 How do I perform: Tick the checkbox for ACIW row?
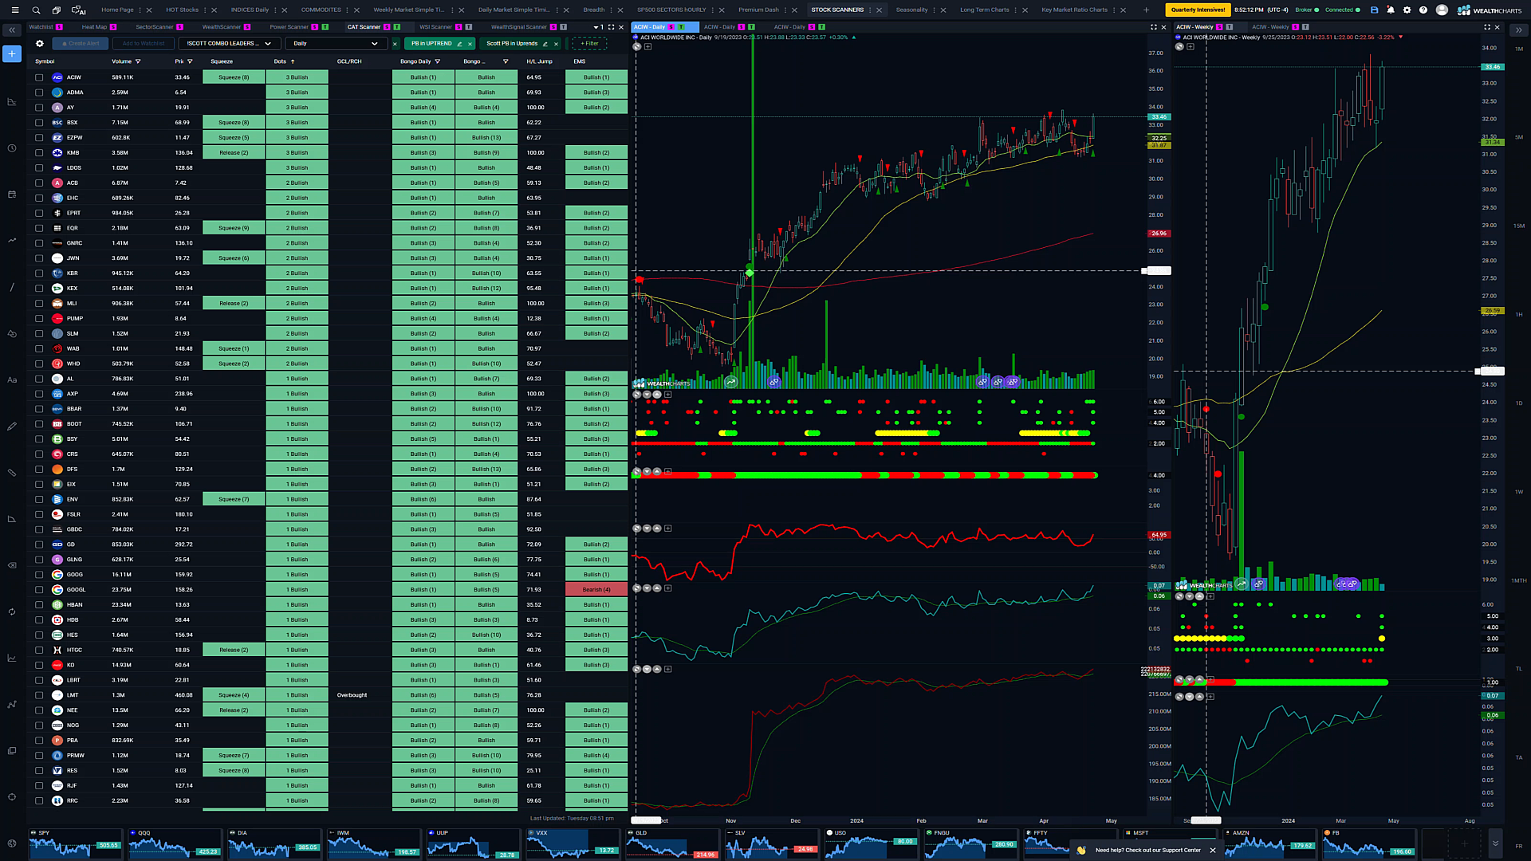click(39, 77)
